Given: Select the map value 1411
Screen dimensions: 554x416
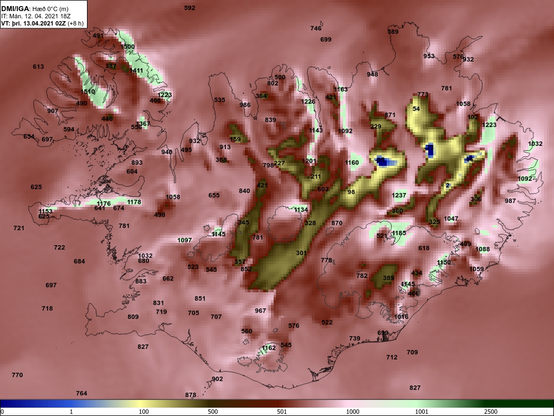Looking at the screenshot, I should (x=136, y=70).
